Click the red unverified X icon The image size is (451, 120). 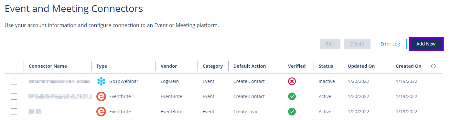[x=292, y=81]
